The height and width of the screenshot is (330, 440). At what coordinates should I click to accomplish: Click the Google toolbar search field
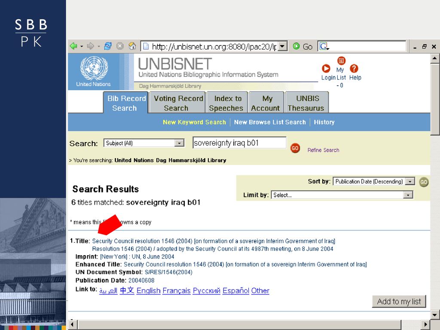(362, 46)
